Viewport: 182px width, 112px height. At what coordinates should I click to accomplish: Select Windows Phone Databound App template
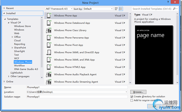click(86, 23)
